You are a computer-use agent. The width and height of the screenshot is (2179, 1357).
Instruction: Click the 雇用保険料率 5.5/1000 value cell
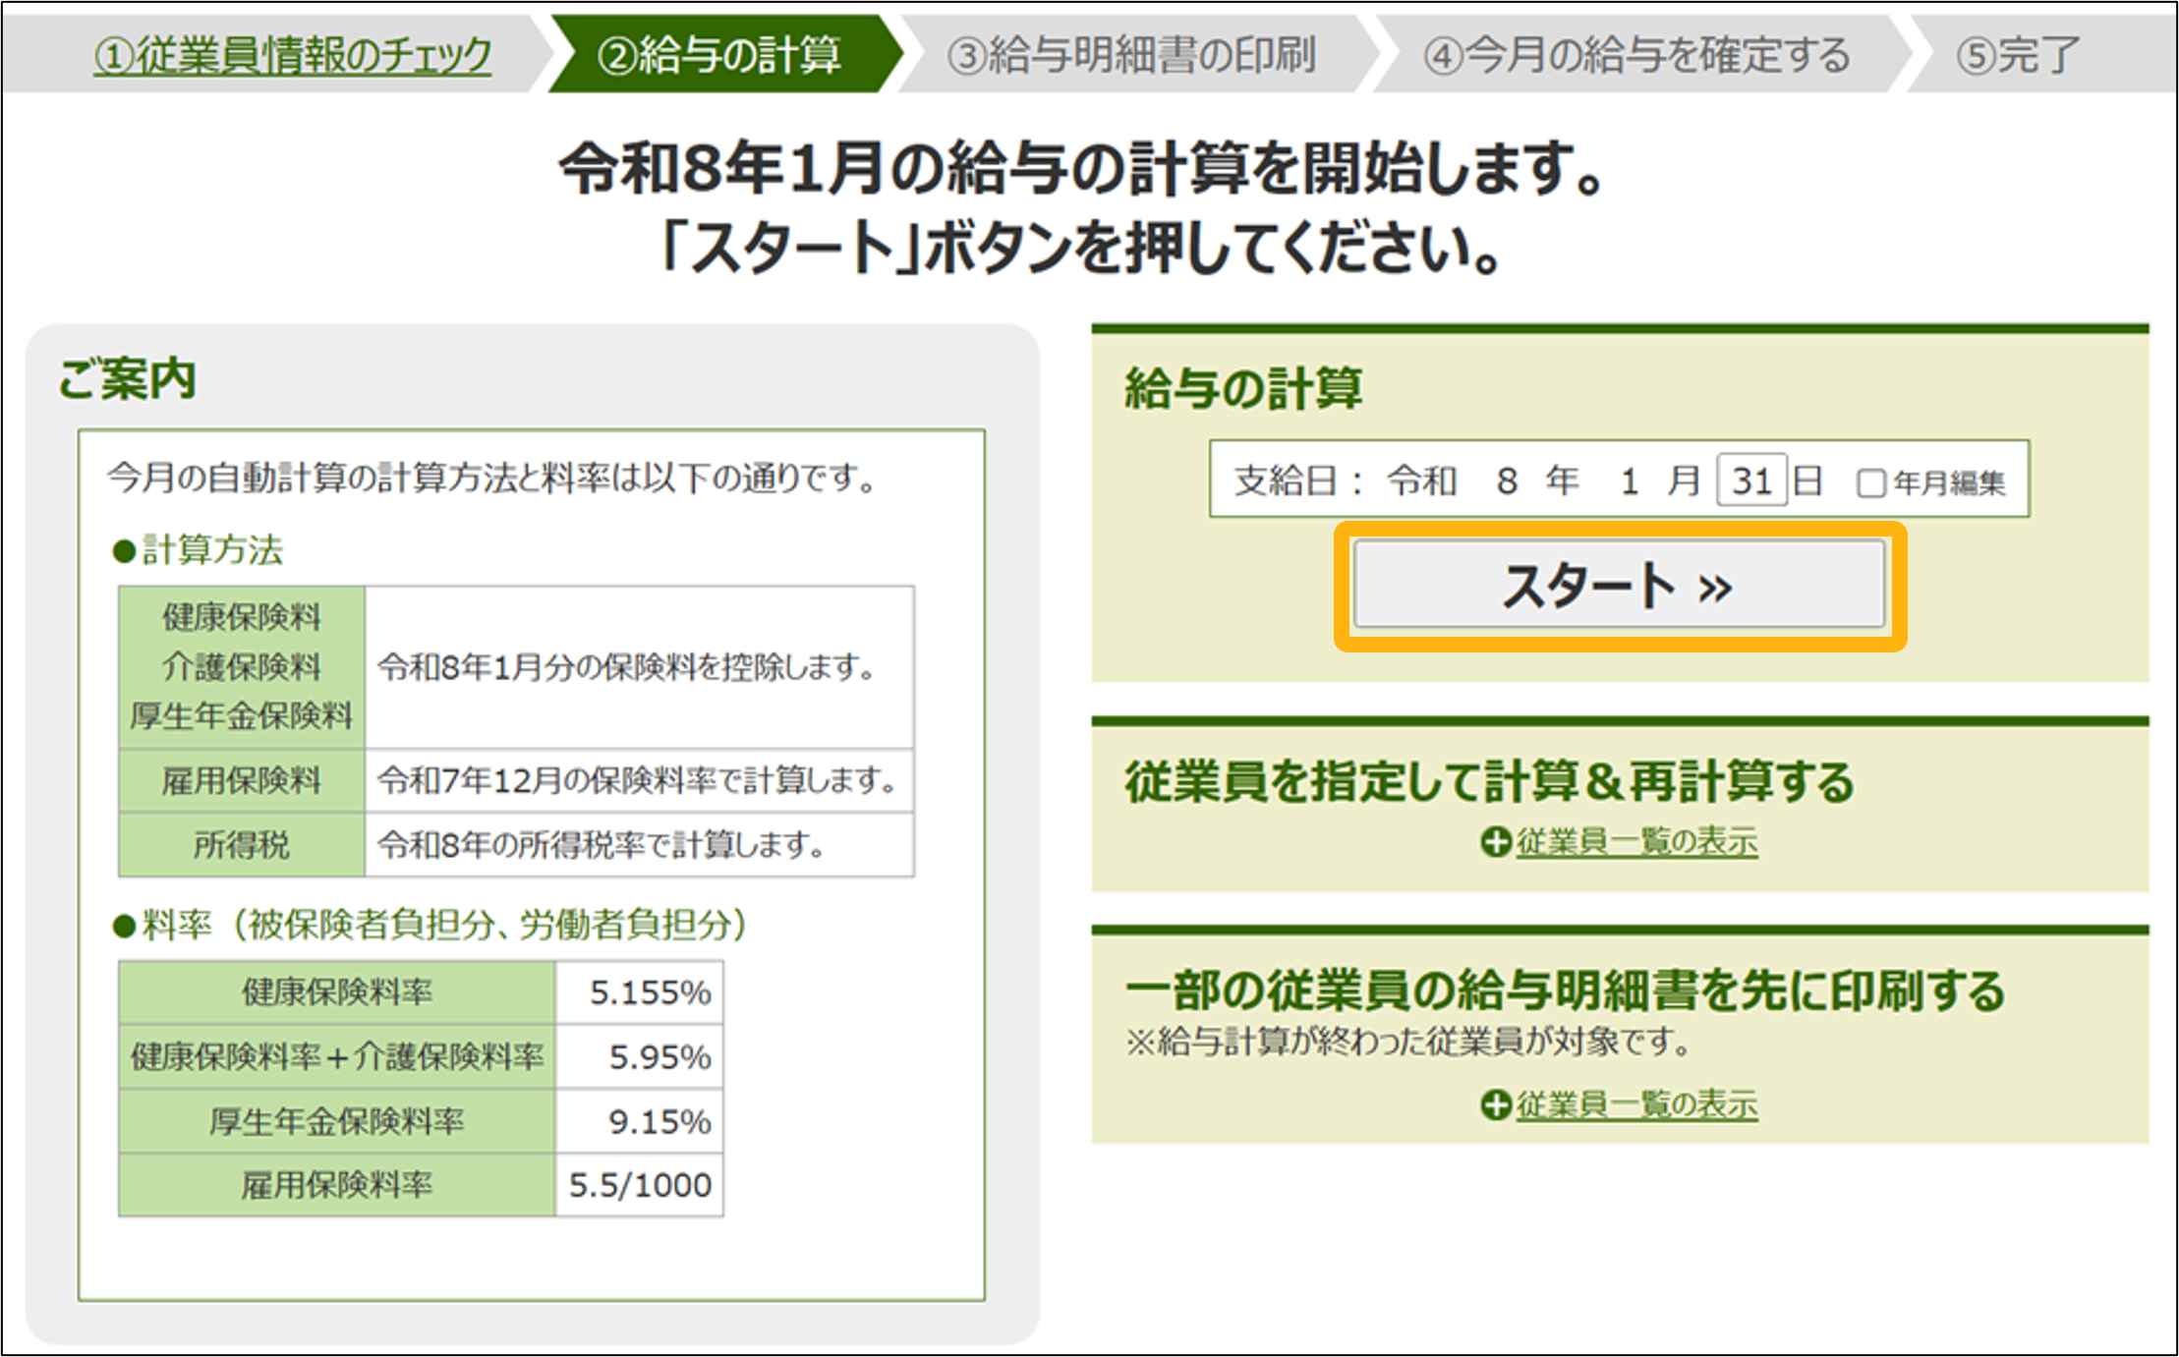pos(640,1185)
